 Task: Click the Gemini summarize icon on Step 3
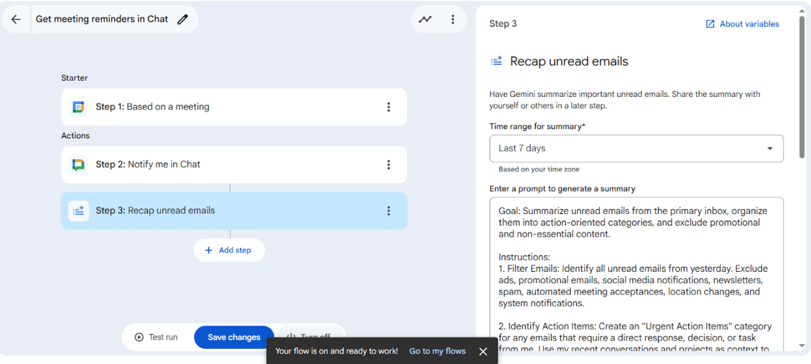(x=79, y=211)
